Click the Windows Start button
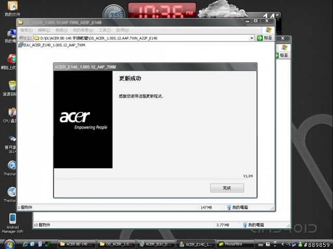This screenshot has width=333, height=249. [9, 244]
